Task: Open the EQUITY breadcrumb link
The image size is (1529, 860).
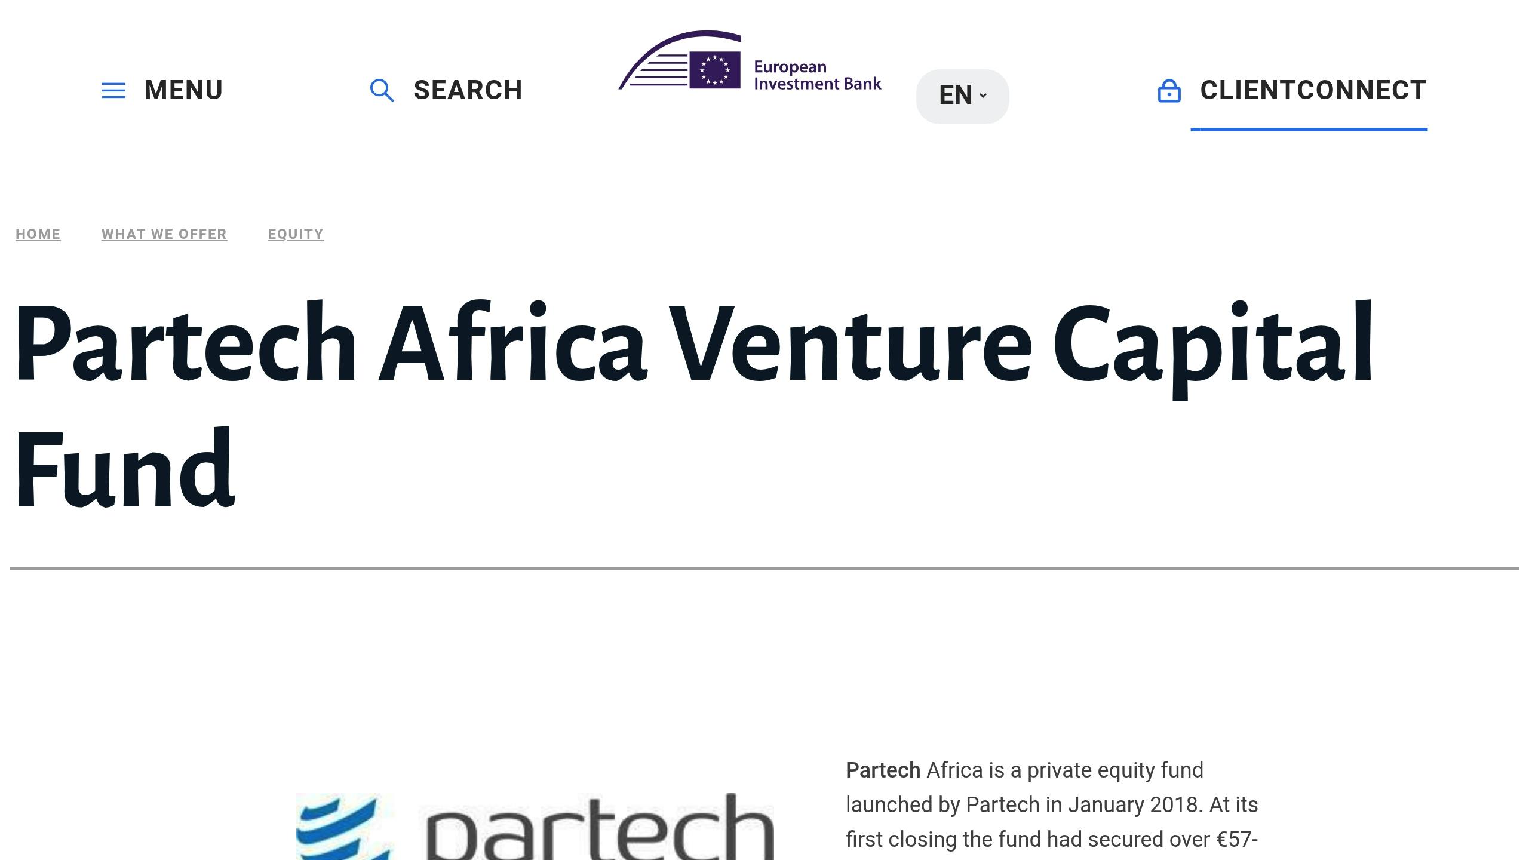Action: tap(295, 234)
